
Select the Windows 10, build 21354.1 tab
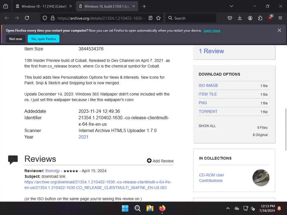[x=107, y=6]
